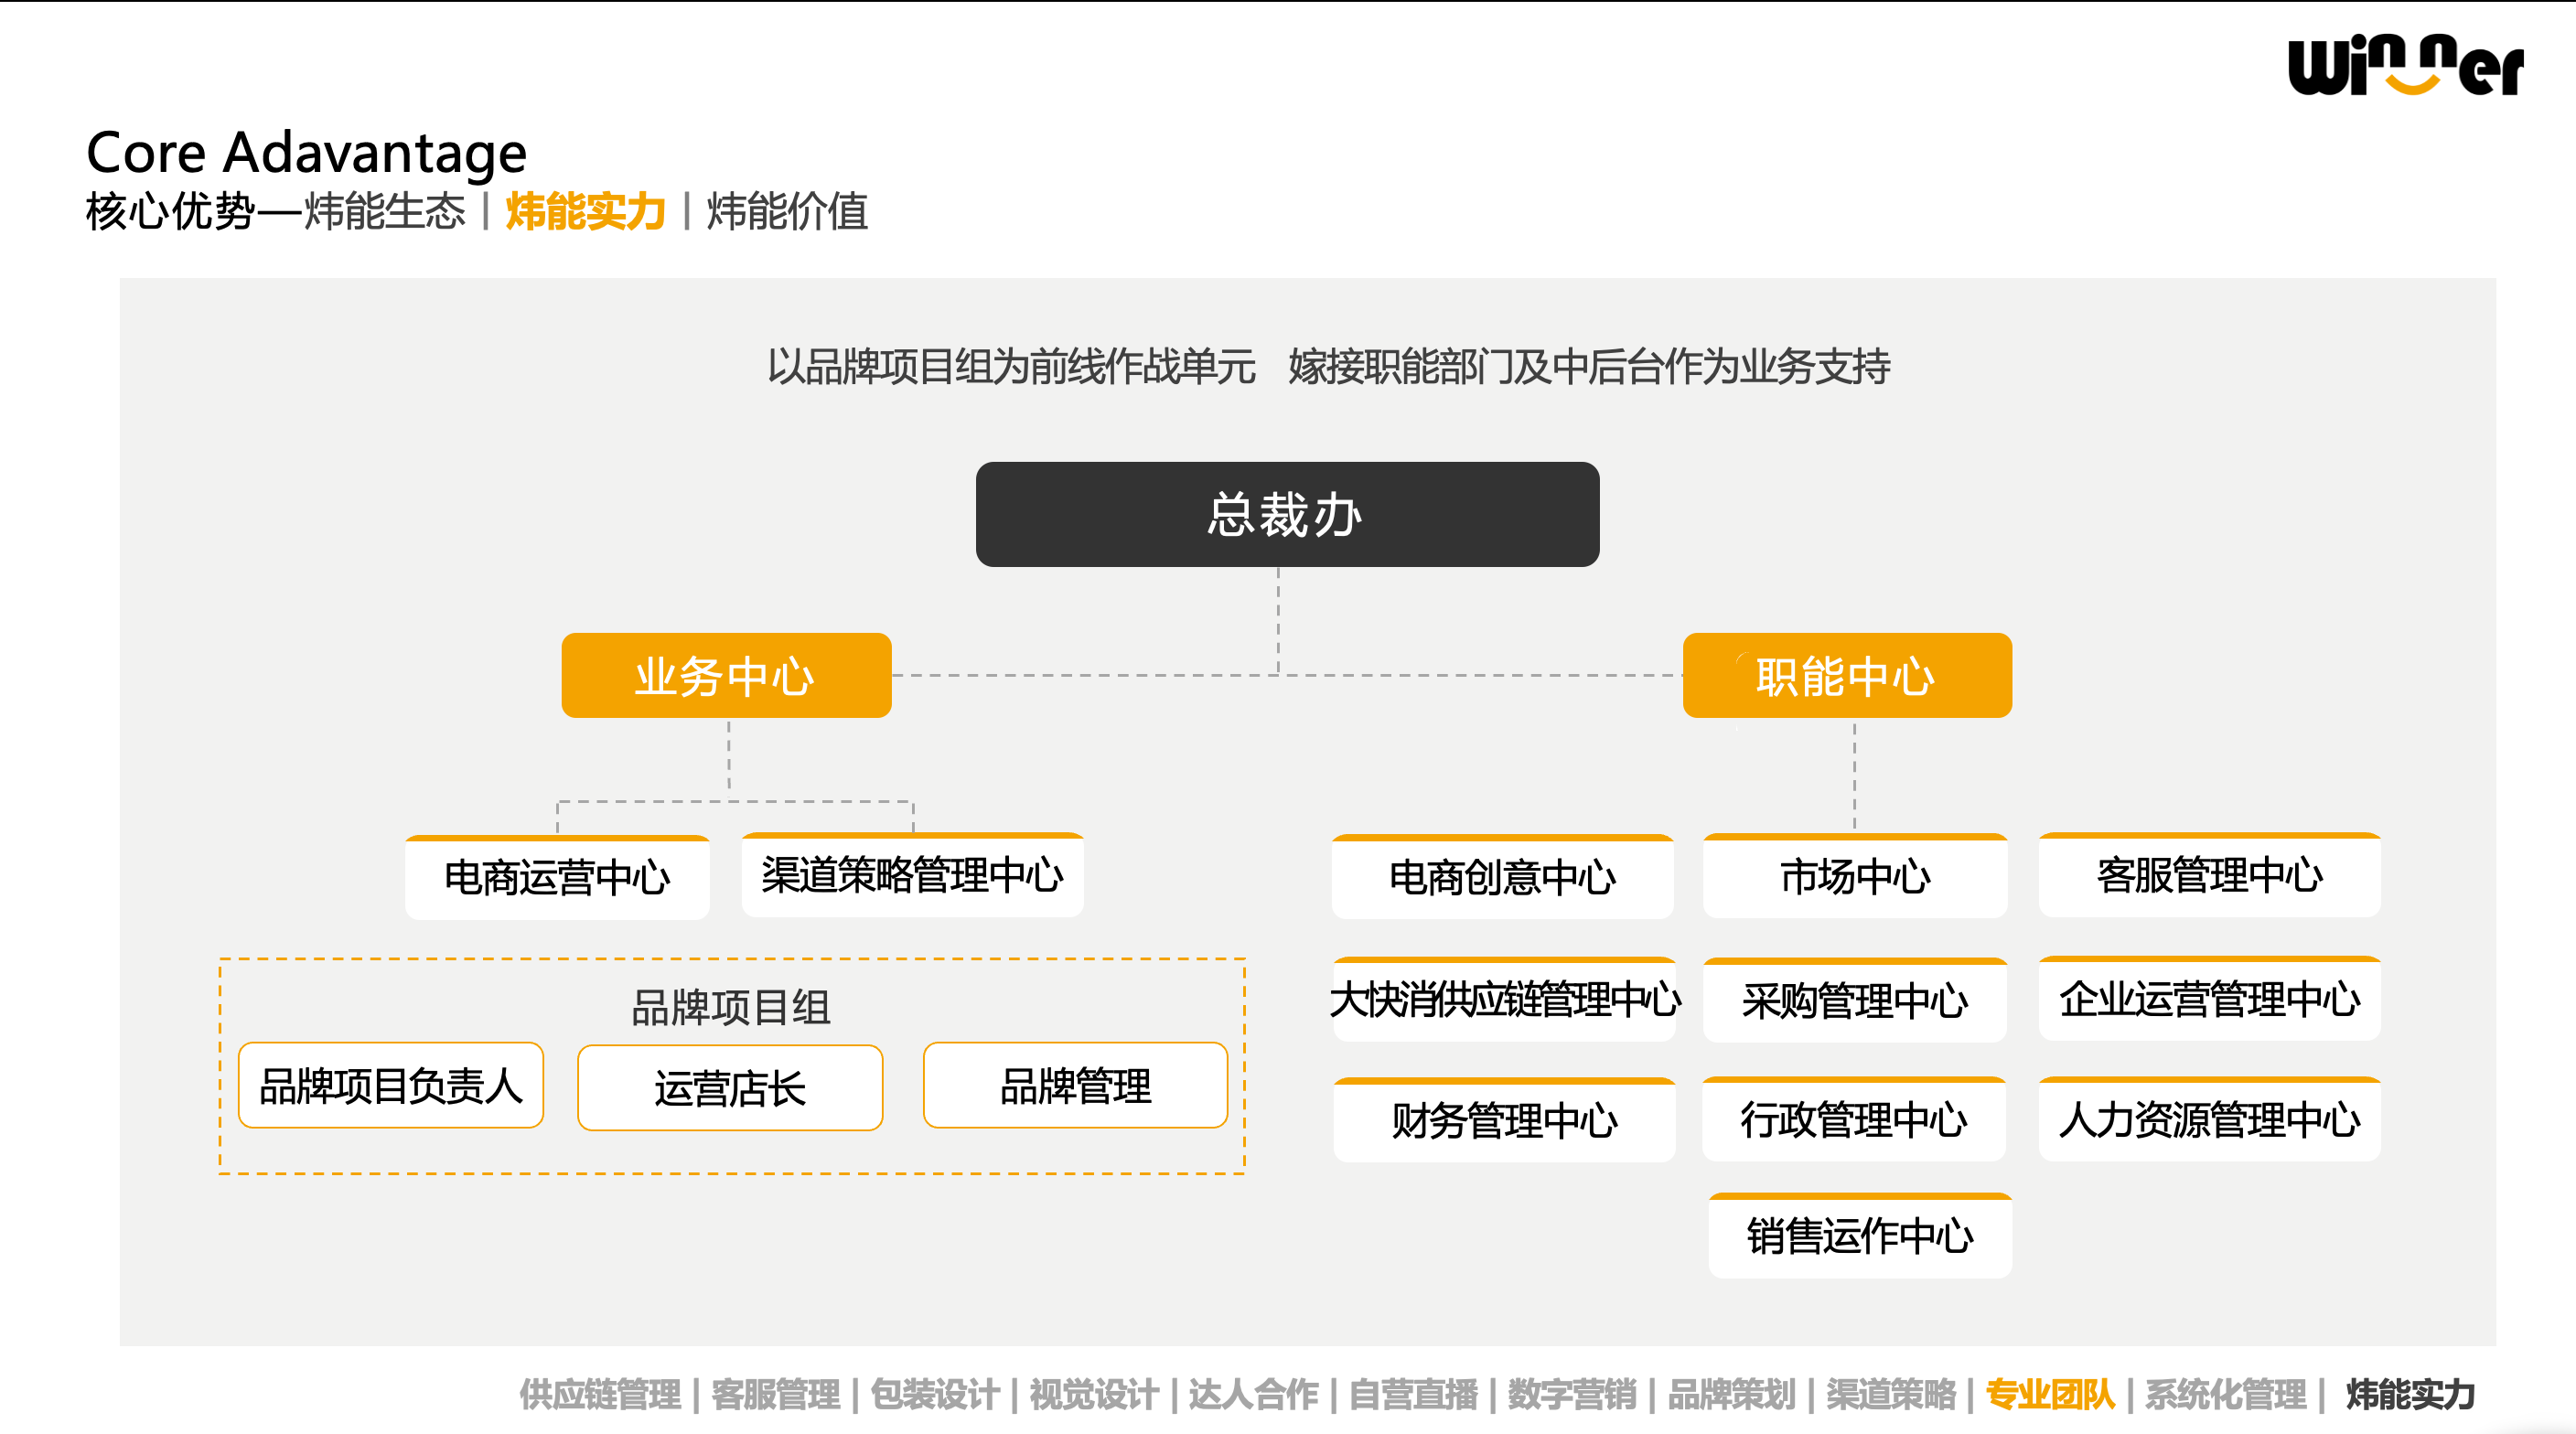Select the 总裁办 dark header box
2576x1434 pixels.
click(x=1287, y=514)
